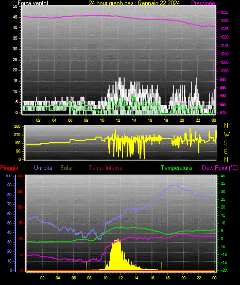Select the Dew Point (°C) legend label
240x285 pixels.
220,168
